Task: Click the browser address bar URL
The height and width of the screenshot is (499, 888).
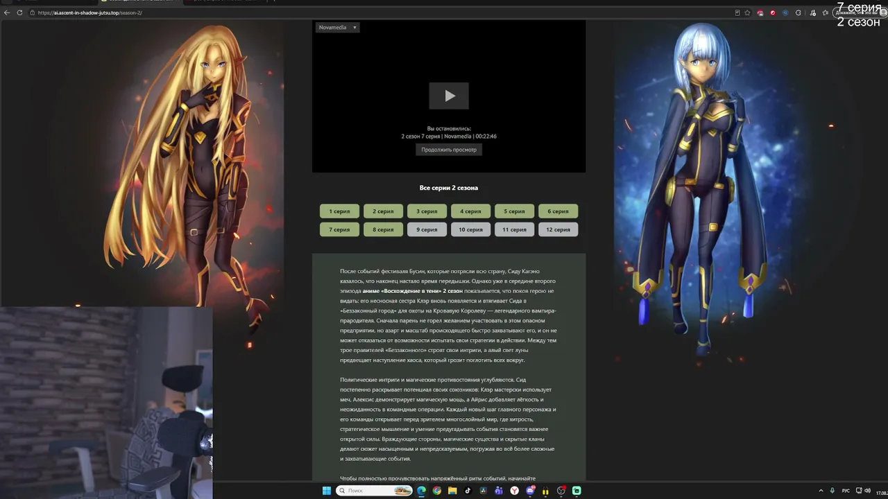Action: tap(90, 12)
